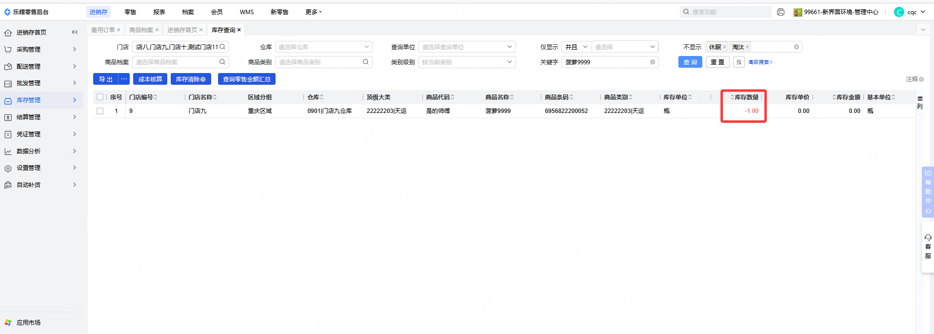Open the cqc account dropdown arrow

(x=923, y=12)
